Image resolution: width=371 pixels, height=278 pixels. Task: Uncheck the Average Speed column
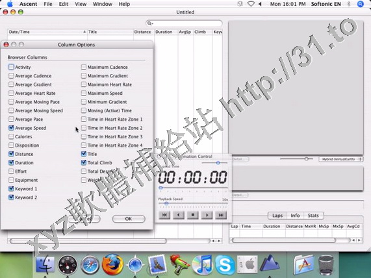(x=11, y=128)
